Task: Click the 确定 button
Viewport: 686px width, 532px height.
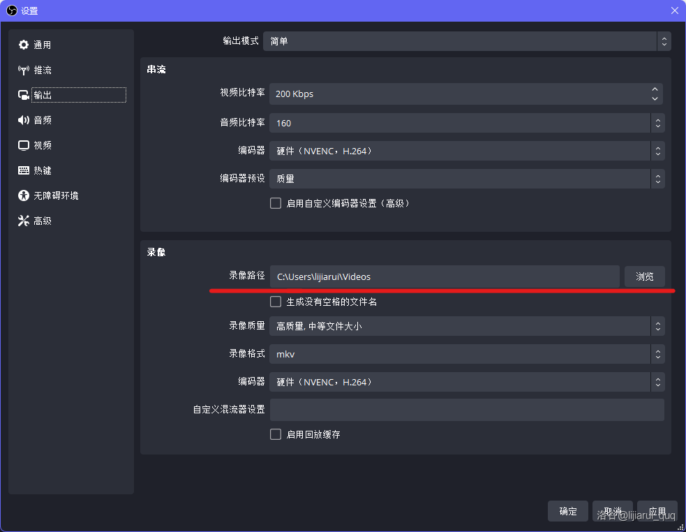Action: coord(568,511)
